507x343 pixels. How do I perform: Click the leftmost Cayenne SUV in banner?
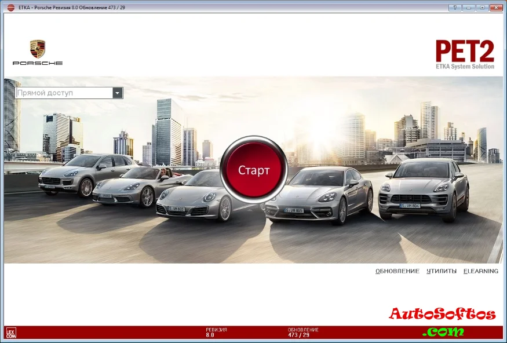click(82, 173)
